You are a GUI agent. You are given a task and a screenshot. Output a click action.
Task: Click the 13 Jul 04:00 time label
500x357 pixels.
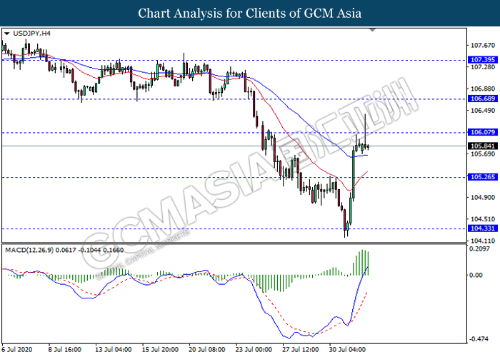(113, 350)
